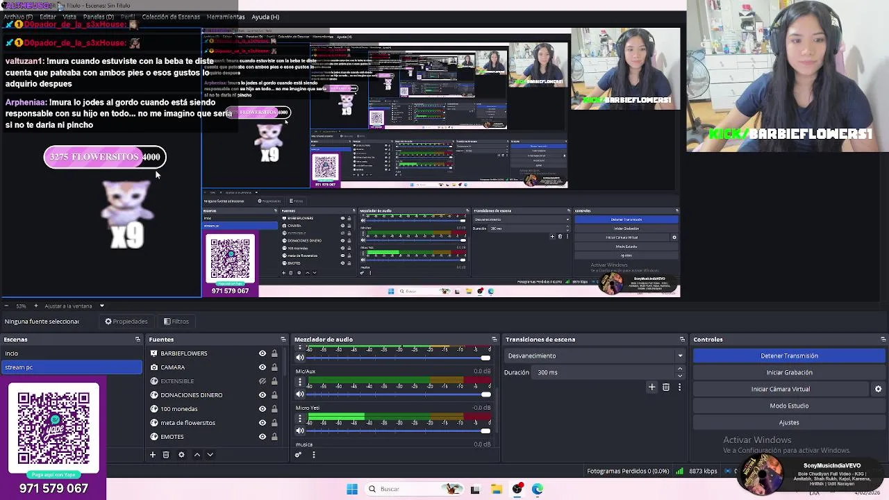Add a new source with the plus icon in Fuentes
The image size is (889, 500).
[153, 455]
